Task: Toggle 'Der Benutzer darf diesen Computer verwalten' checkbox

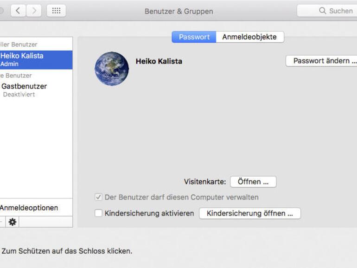Action: (98, 197)
